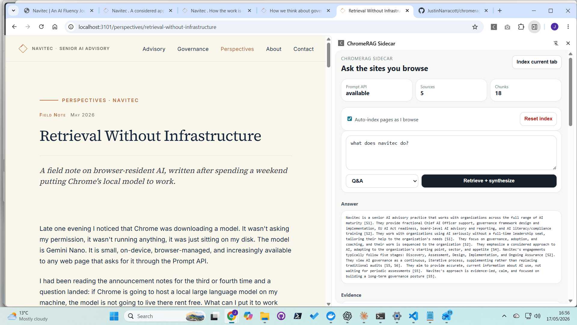Open Visual Studio Code from taskbar

click(414, 316)
